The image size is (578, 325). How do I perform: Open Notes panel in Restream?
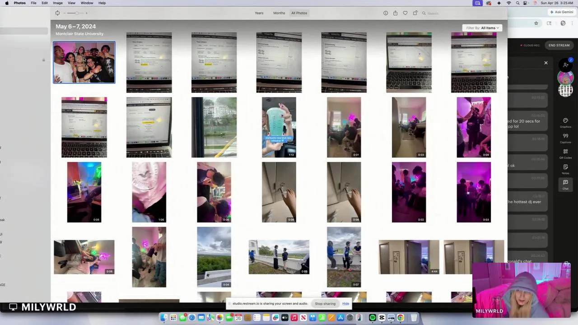point(565,169)
